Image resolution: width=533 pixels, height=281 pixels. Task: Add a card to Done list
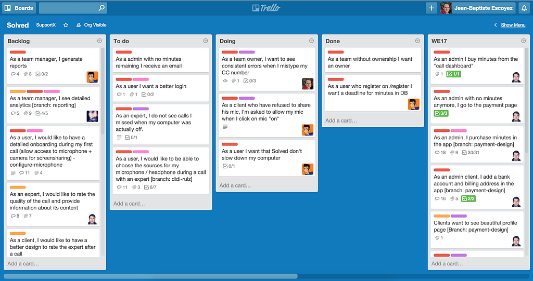tap(341, 121)
